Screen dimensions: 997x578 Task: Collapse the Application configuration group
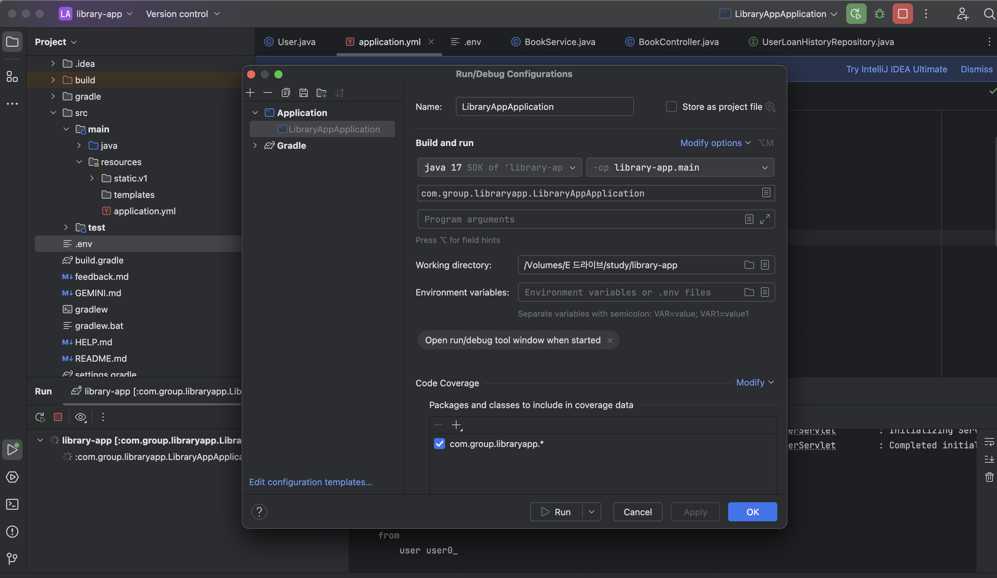pyautogui.click(x=255, y=113)
